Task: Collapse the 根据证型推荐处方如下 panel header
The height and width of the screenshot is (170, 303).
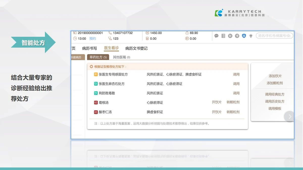Action: 91,67
